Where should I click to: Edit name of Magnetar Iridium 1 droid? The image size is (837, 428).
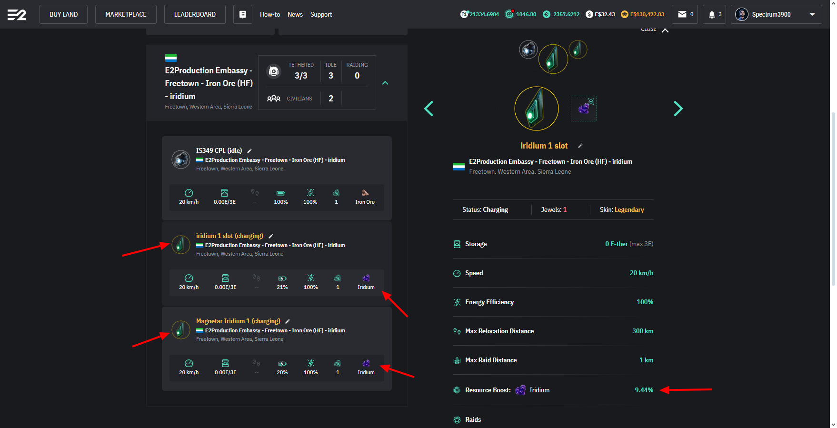pyautogui.click(x=288, y=321)
